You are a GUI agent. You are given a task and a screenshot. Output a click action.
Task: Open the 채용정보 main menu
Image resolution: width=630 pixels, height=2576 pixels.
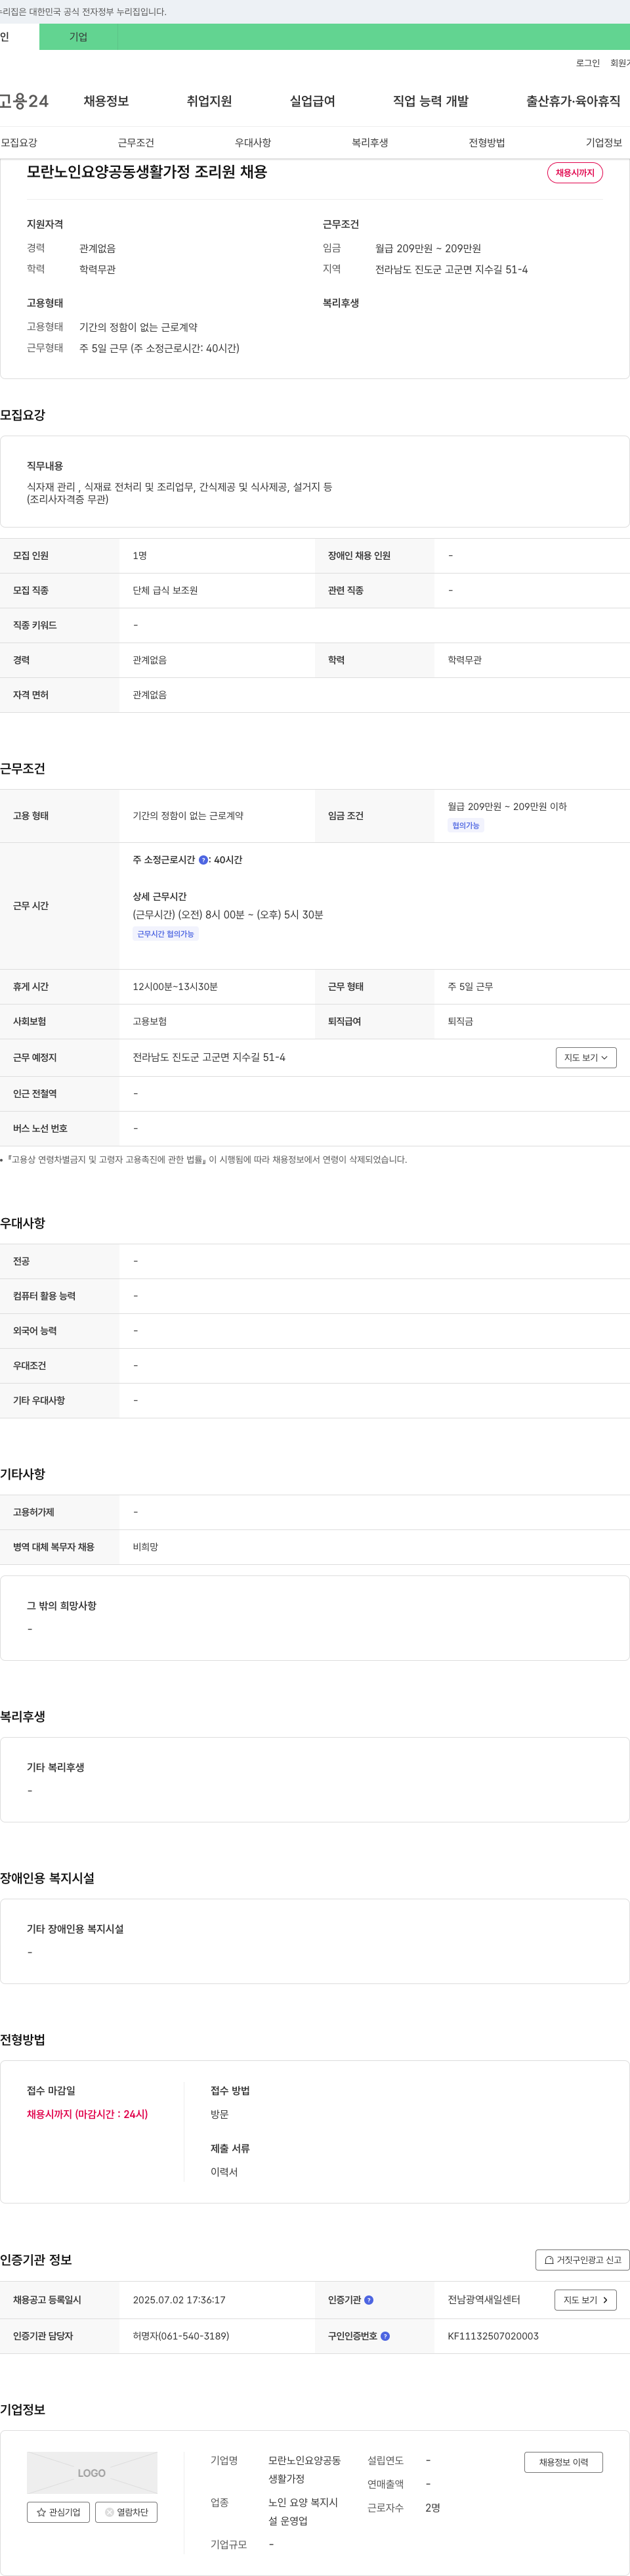click(106, 101)
